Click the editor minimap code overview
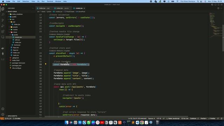The width and height of the screenshot is (224, 126). (216, 25)
